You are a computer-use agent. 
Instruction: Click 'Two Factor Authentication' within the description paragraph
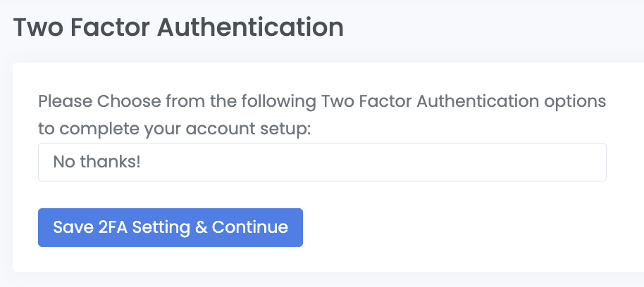[416, 101]
